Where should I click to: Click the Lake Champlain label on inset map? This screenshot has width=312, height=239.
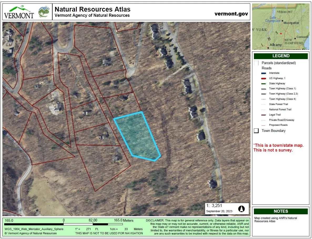[x=273, y=19]
